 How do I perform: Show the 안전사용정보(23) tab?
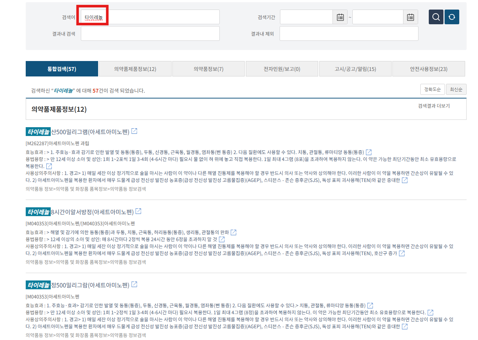click(429, 69)
